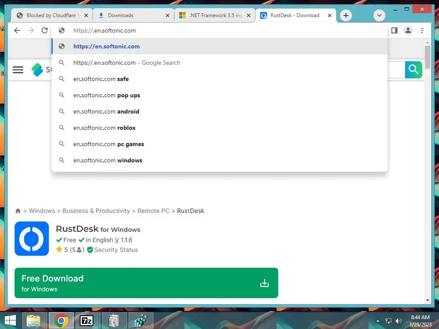Open the Remote PC breadcrumb link
This screenshot has height=329, width=439.
pos(153,211)
